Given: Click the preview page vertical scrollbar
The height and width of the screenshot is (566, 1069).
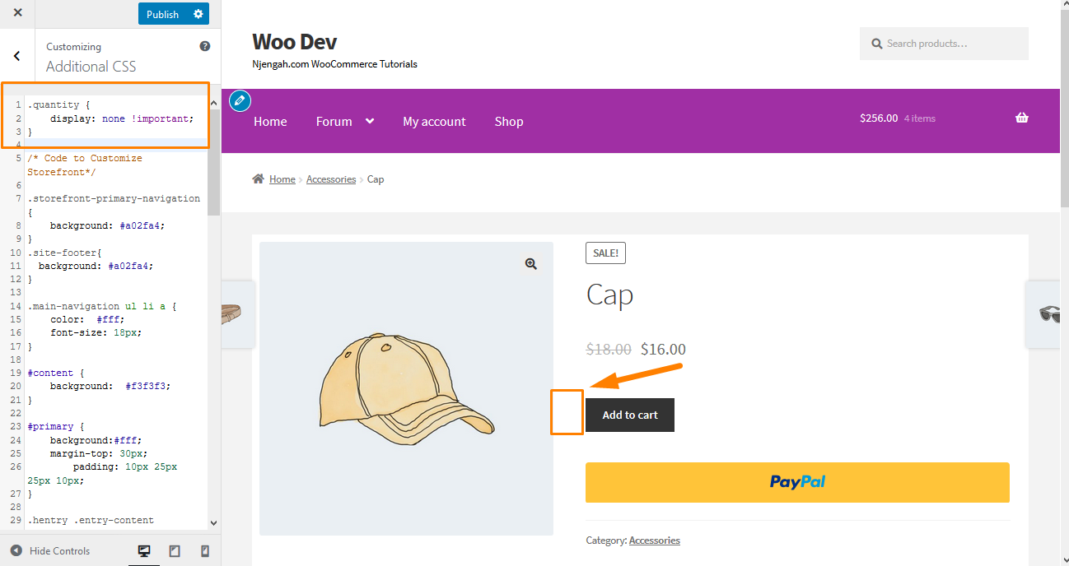Looking at the screenshot, I should 1063,107.
